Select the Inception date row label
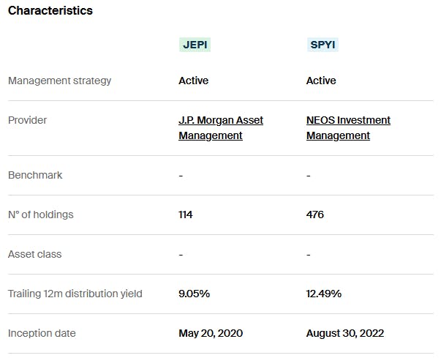 [42, 333]
